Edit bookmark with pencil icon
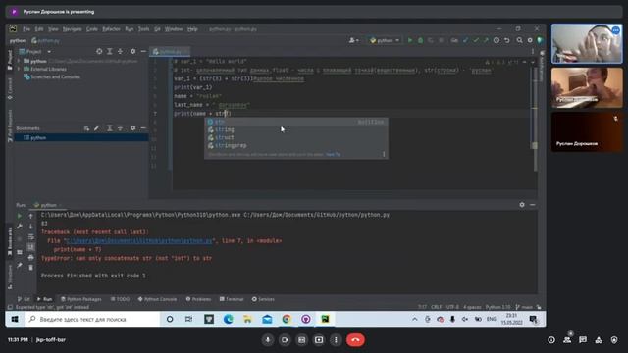 point(97,128)
